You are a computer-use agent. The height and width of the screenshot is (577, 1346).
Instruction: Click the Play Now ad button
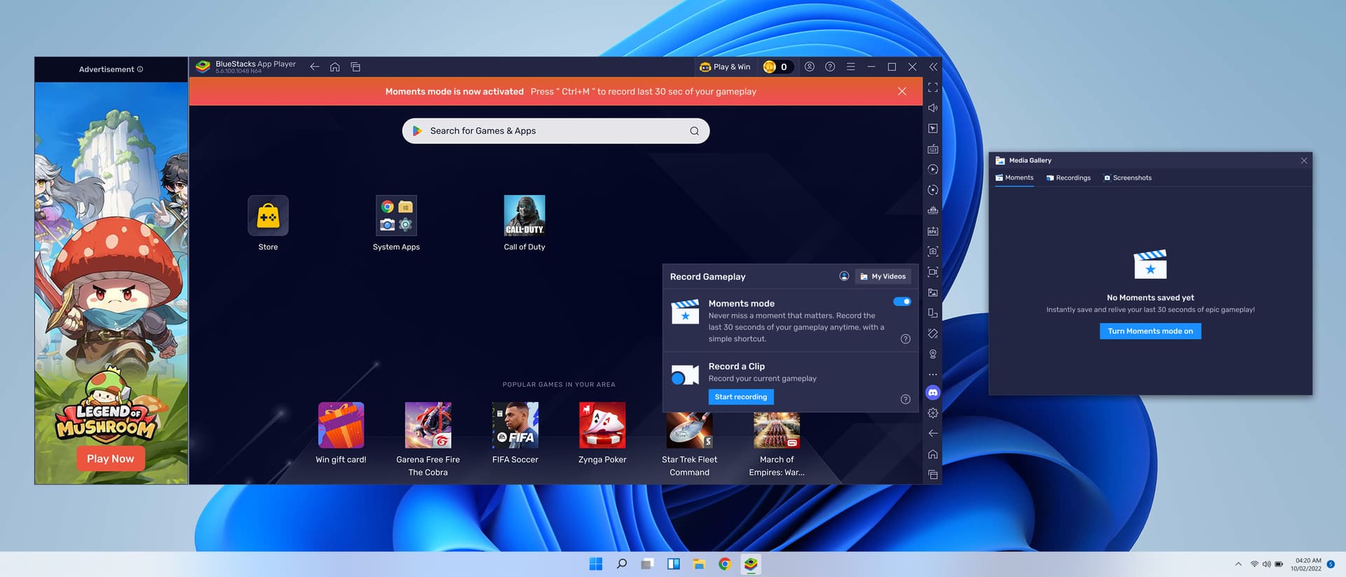pos(111,459)
